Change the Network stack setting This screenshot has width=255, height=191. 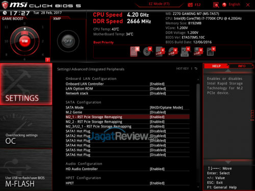(x=127, y=93)
